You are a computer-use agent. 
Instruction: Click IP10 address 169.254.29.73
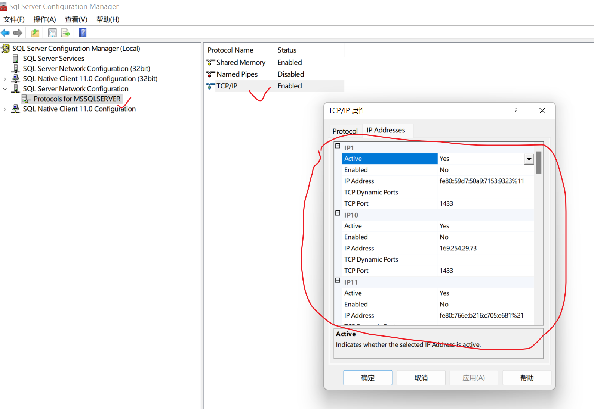(486, 248)
